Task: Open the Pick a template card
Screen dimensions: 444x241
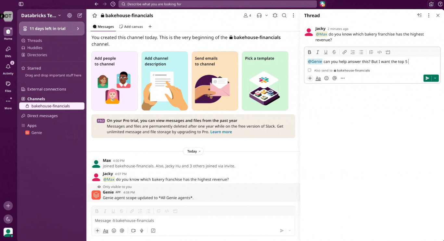Action: click(x=265, y=81)
